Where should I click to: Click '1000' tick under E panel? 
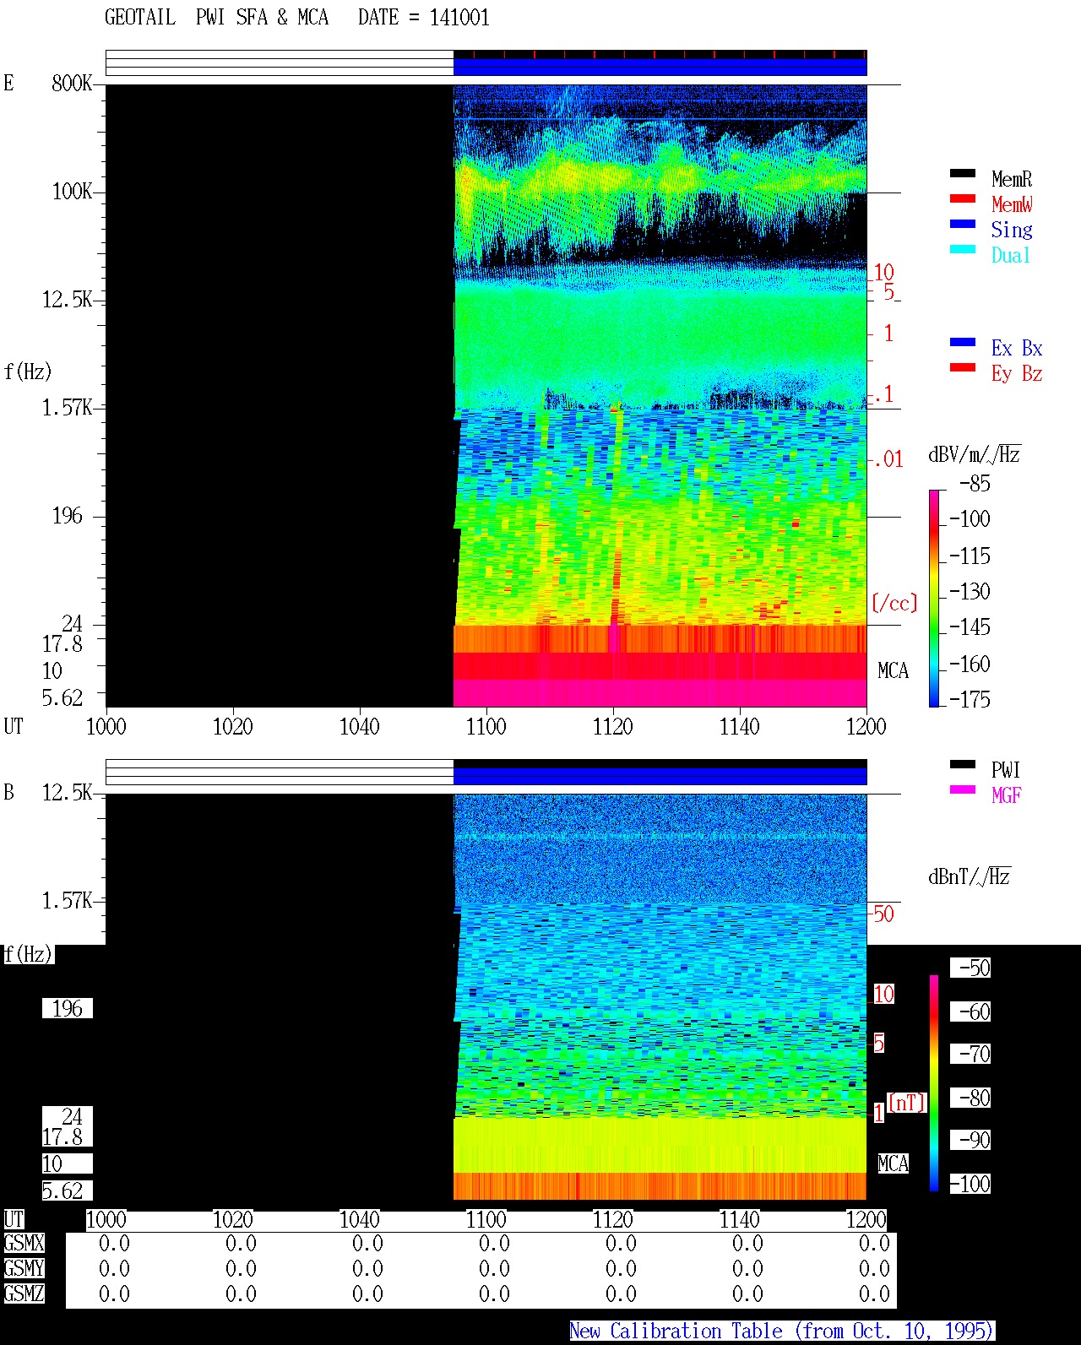point(106,726)
